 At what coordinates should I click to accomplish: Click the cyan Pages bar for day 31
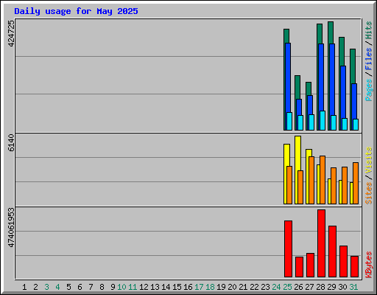click(x=356, y=125)
